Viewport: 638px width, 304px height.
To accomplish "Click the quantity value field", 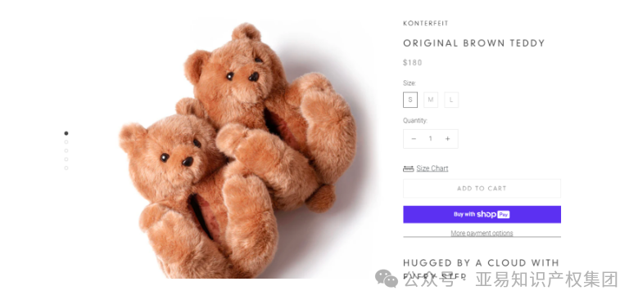I will tap(431, 139).
